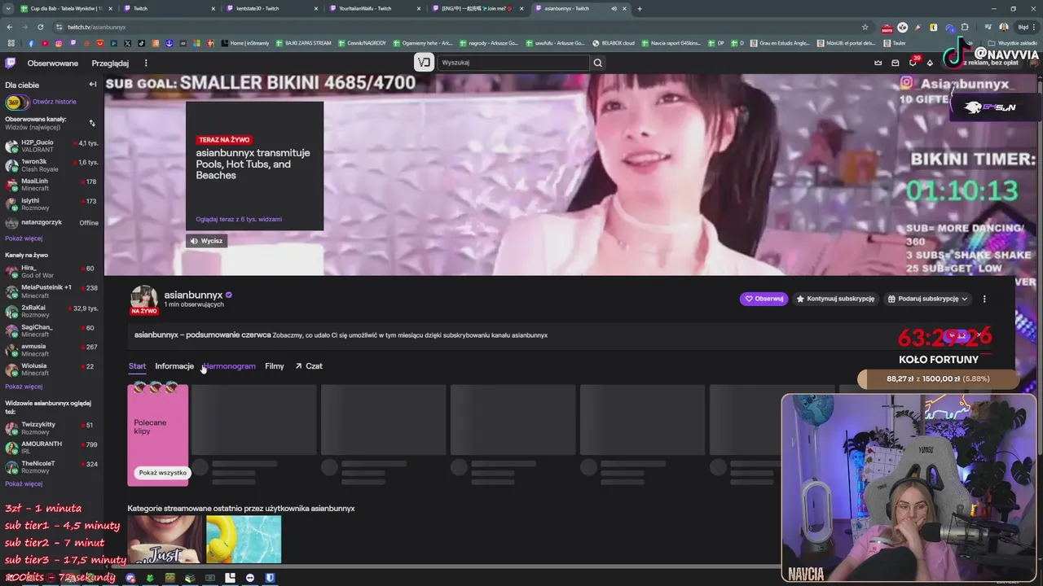Open a new browser tab
The width and height of the screenshot is (1043, 586).
point(639,8)
